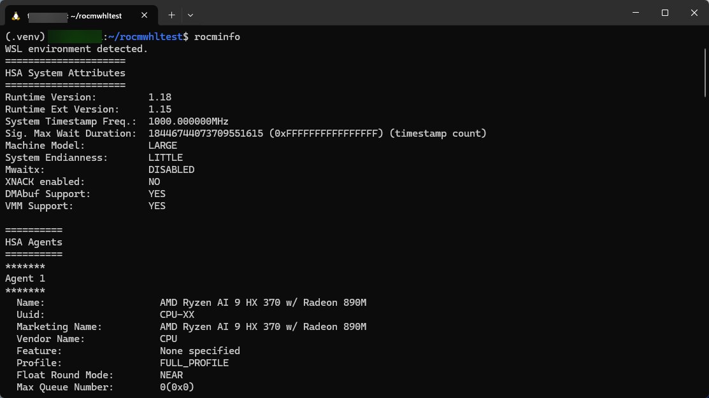Click the vertical scrollbar thumb
This screenshot has width=709, height=398.
pyautogui.click(x=705, y=72)
